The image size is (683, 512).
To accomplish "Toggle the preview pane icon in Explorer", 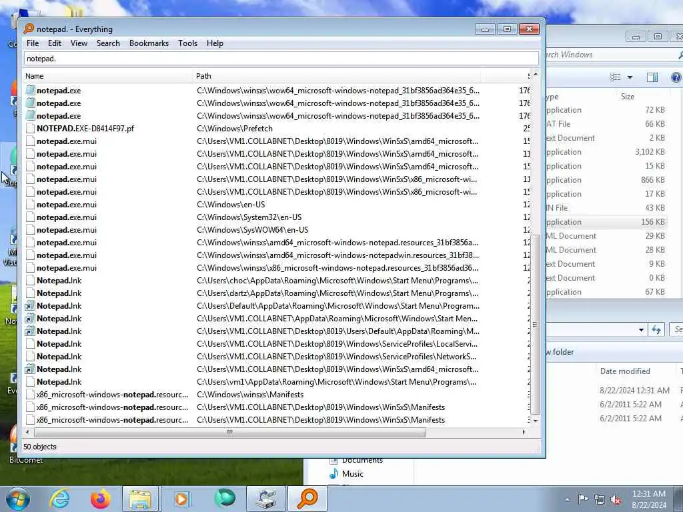I will tap(652, 77).
